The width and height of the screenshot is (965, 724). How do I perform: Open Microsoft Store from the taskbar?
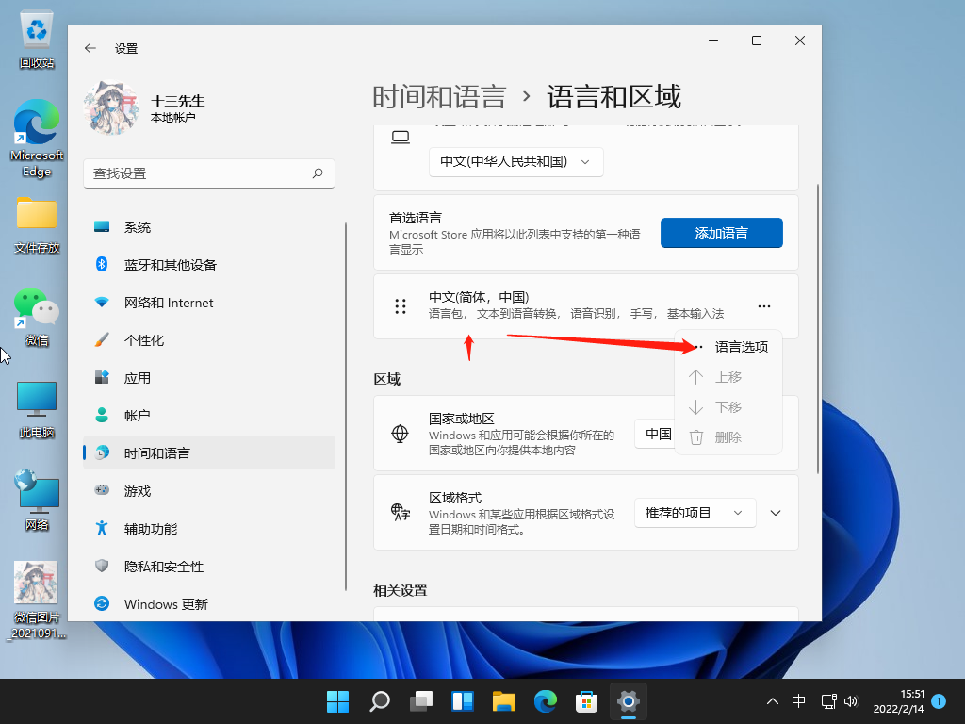(587, 701)
